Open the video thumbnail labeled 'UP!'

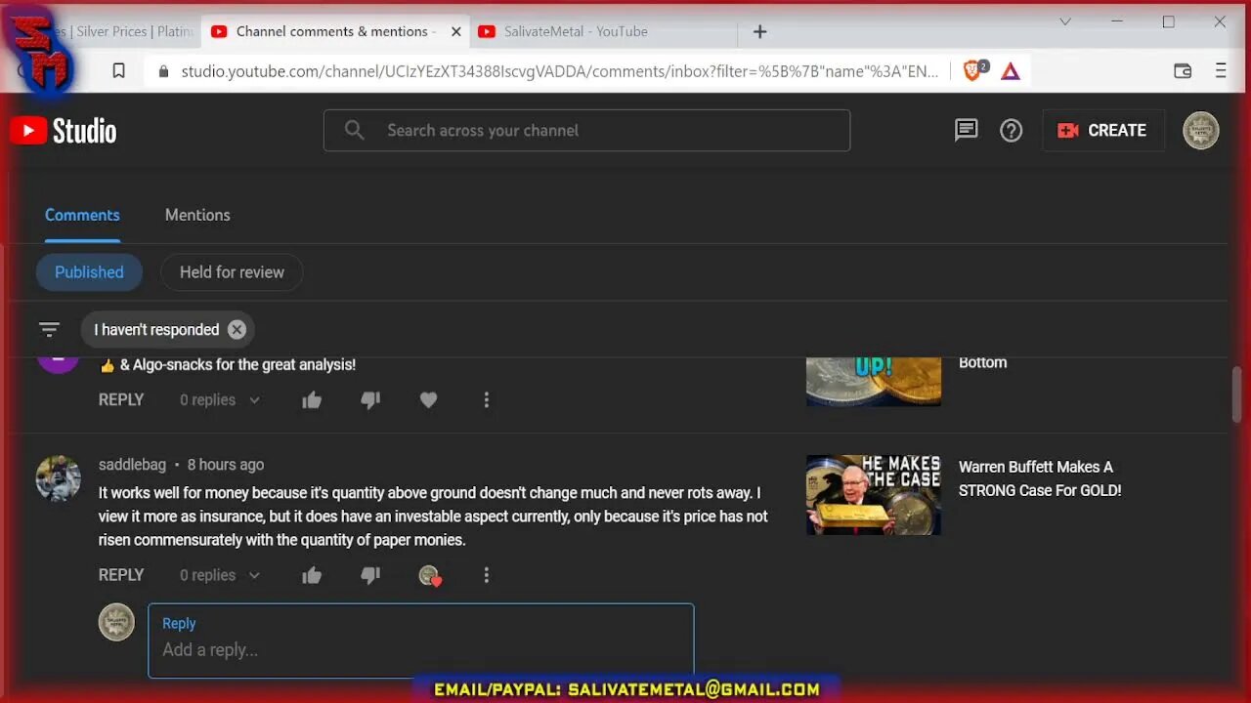tap(874, 382)
